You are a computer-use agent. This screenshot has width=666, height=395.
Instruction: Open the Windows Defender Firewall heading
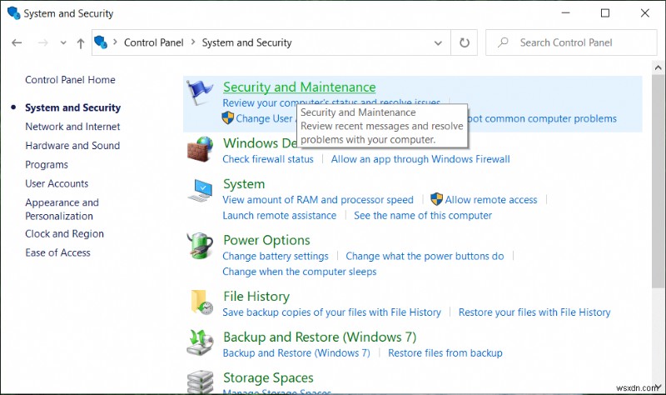[x=261, y=142]
